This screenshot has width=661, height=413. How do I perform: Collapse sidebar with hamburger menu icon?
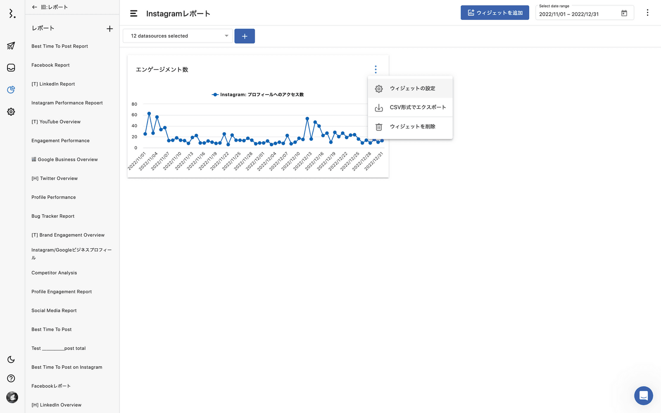click(x=133, y=14)
